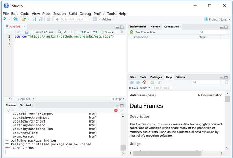This screenshot has width=233, height=158.
Task: Expand the R Script file type selector
Action: (x=118, y=99)
